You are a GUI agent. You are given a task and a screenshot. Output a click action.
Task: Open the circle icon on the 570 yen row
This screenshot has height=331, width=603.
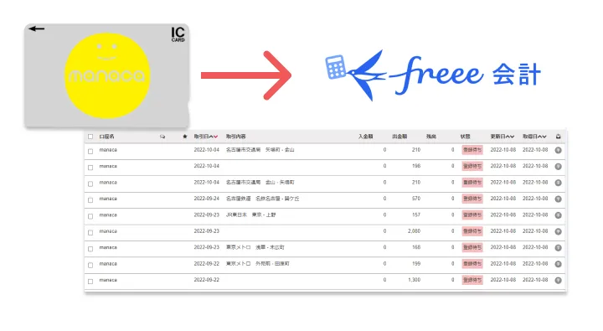(558, 199)
